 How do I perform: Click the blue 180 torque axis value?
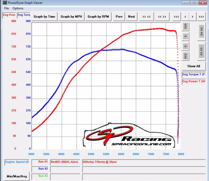click(x=28, y=123)
